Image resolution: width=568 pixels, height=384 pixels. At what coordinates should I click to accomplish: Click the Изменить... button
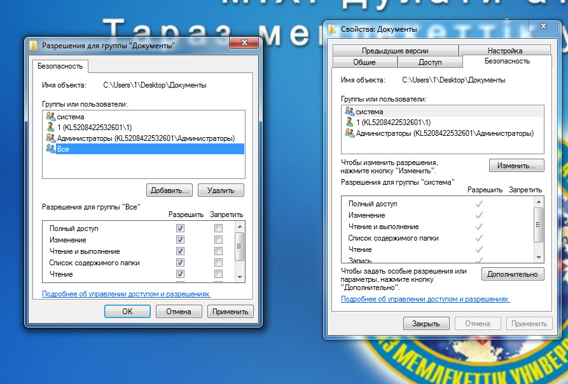516,166
